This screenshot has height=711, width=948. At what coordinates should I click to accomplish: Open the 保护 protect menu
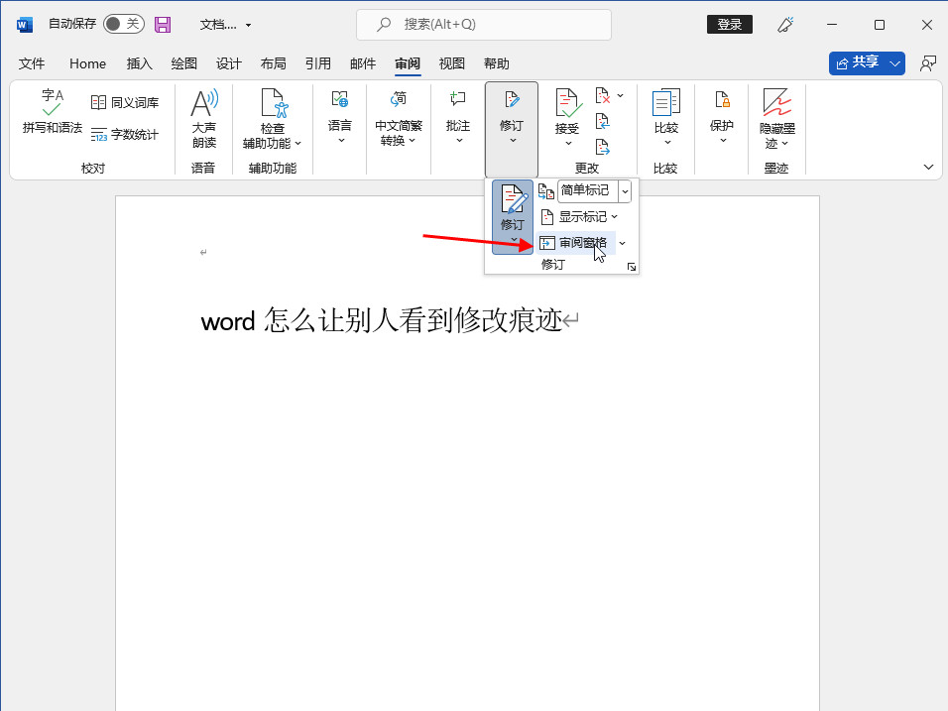pos(722,117)
